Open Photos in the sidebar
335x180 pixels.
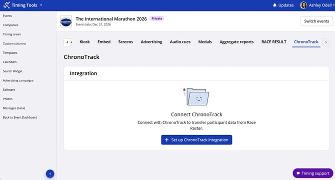[x=7, y=99]
